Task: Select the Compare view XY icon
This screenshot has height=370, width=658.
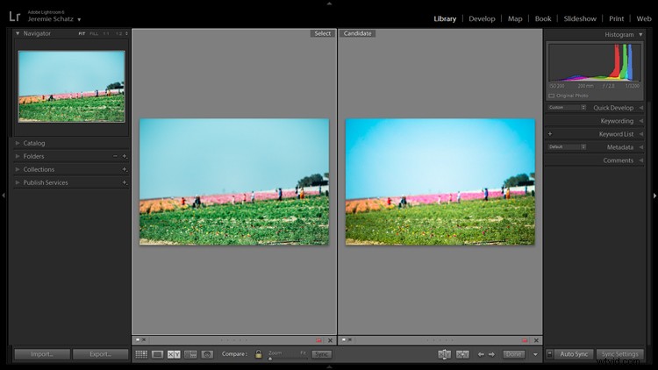Action: [174, 354]
